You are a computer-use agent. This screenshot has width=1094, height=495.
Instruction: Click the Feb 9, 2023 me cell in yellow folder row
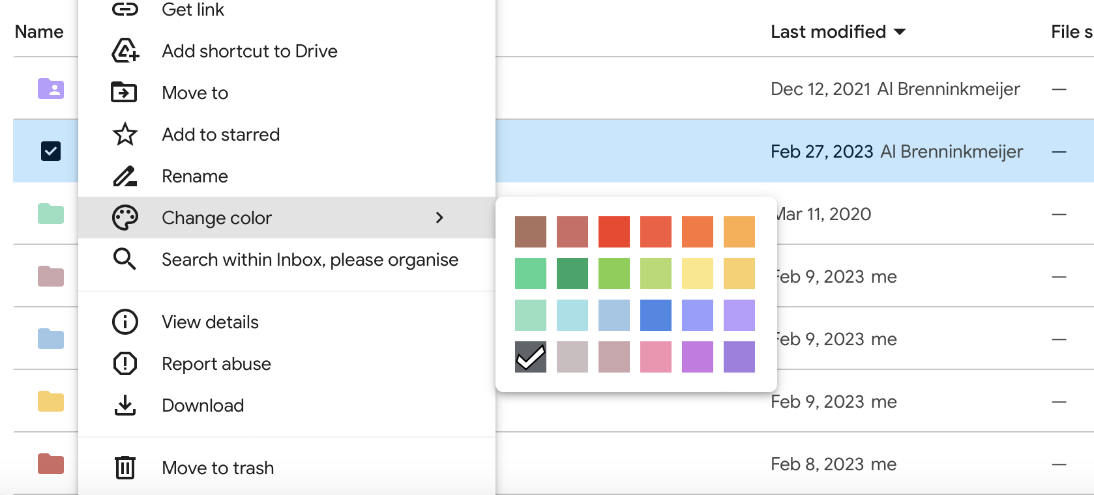[x=833, y=401]
